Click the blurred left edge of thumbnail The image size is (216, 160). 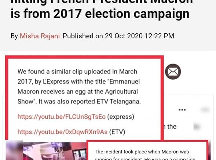point(14,150)
